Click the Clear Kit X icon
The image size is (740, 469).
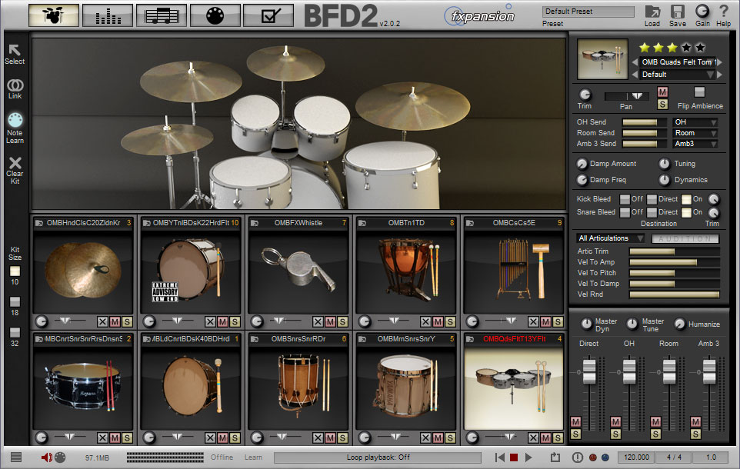15,163
